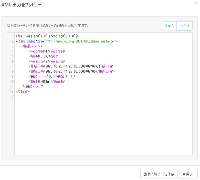Click the RecordId line with value 1

tap(47, 51)
